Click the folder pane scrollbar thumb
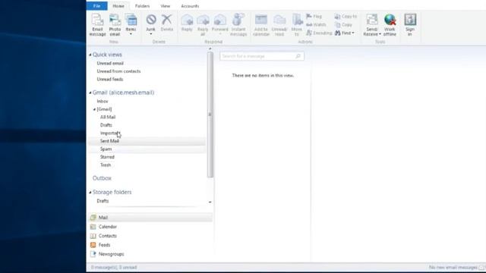The height and width of the screenshot is (273, 486). 210,115
